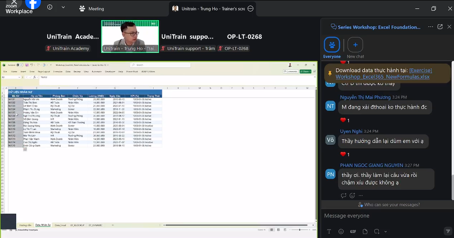Open the Developer ribbon tab
The height and width of the screenshot is (238, 454).
[110, 71]
